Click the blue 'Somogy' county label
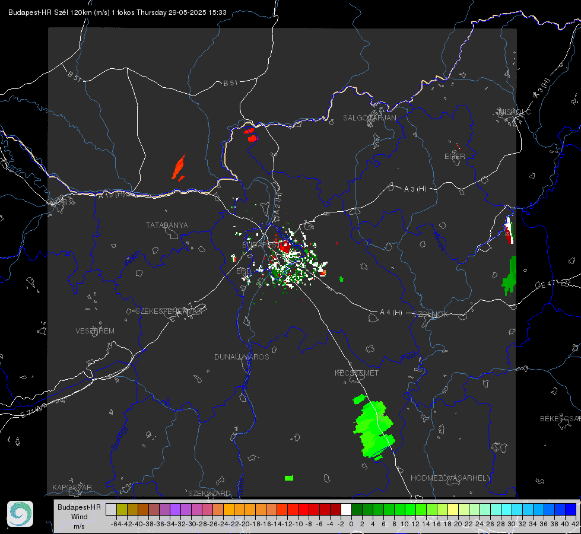This screenshot has width=581, height=534. click(x=119, y=438)
